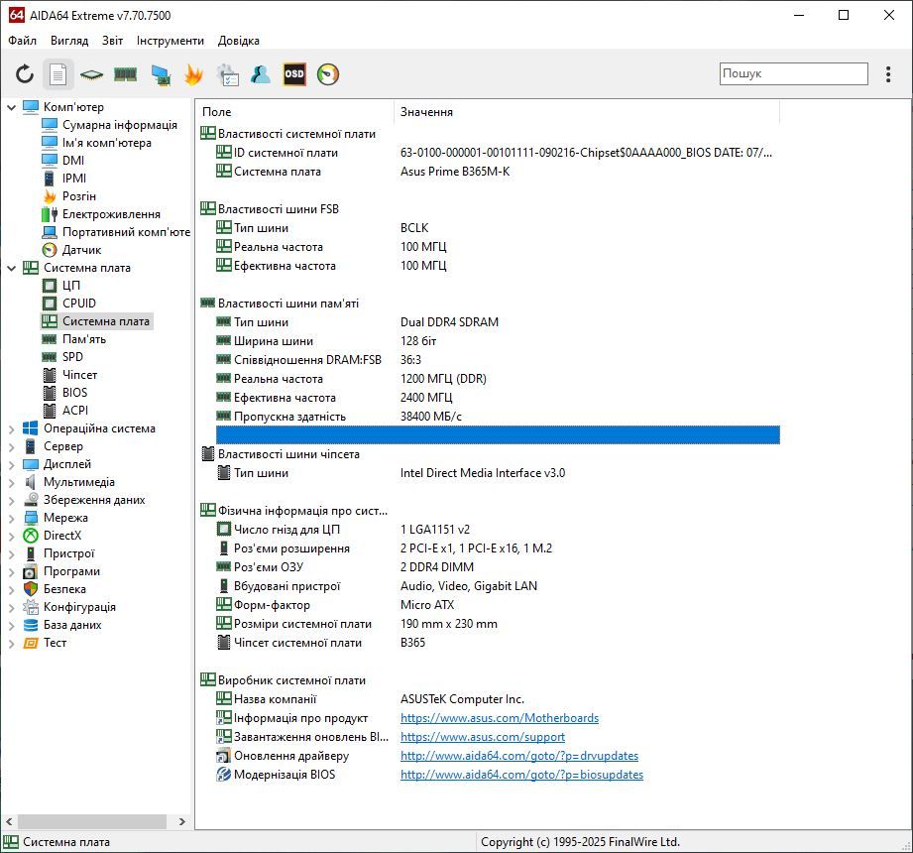Collapse the Комп'ютер tree node
Screen dimensions: 913x853
[x=11, y=107]
